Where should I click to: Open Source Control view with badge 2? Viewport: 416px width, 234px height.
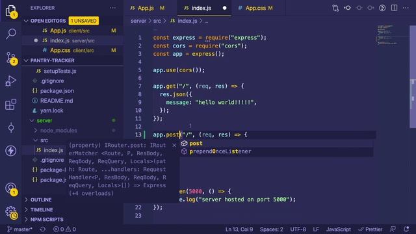point(11,58)
